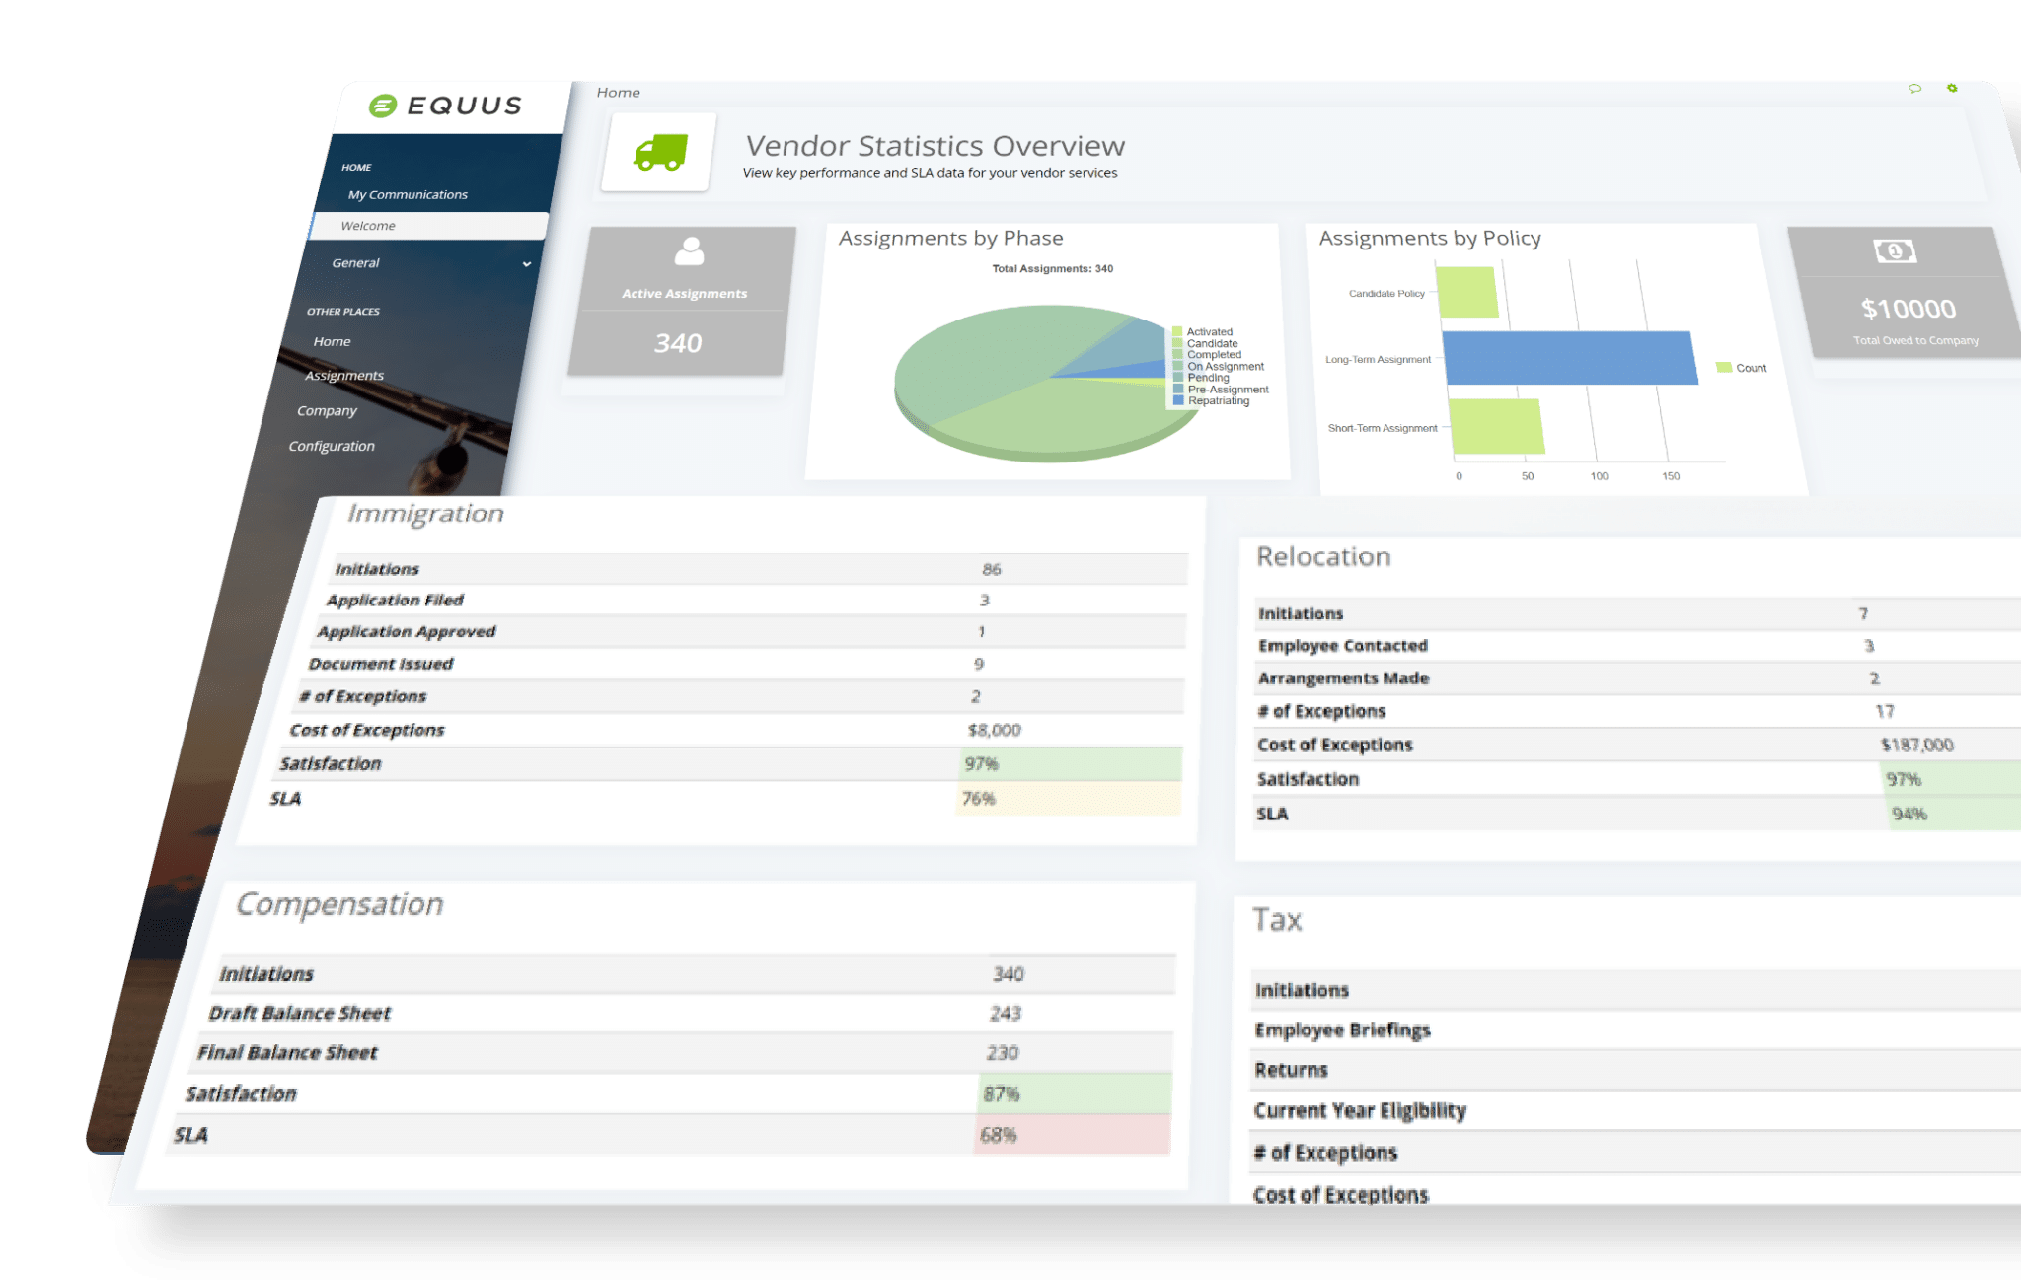Screen dimensions: 2021x1280
Task: Navigate to Assignments in Other Places
Action: (x=343, y=375)
